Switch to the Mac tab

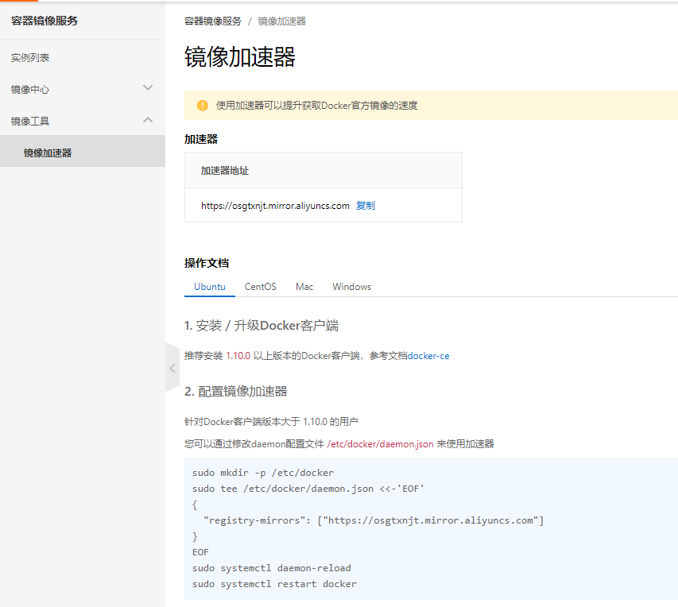pos(304,287)
